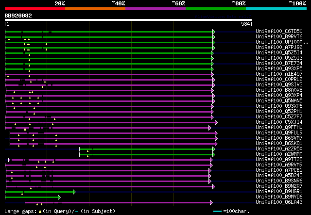Open the UniRef100_C6TD50 hit label
Screen dimensions: 311x215
tap(279, 32)
